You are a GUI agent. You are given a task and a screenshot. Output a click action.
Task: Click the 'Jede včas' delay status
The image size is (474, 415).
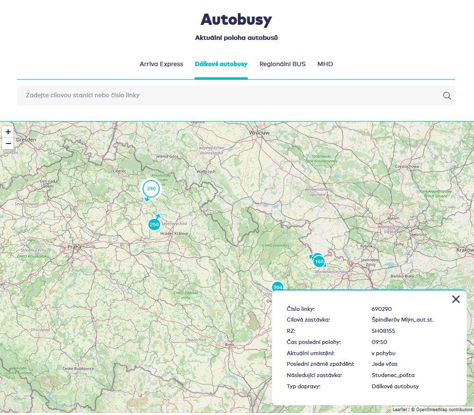coord(384,364)
